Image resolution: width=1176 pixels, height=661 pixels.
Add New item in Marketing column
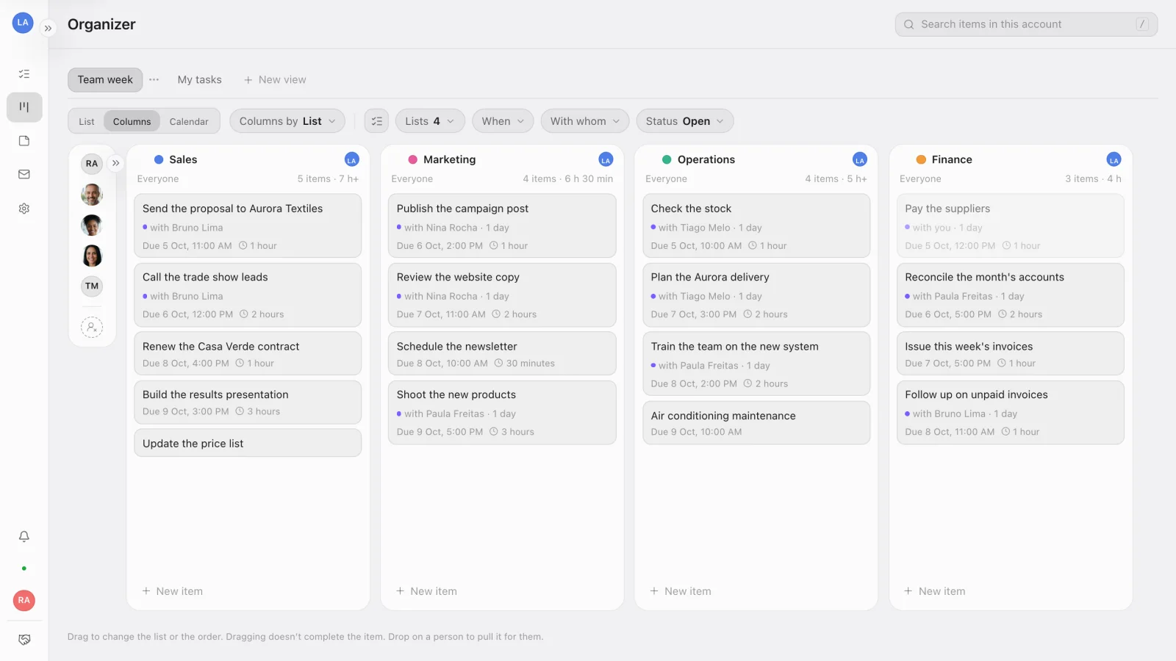coord(427,591)
